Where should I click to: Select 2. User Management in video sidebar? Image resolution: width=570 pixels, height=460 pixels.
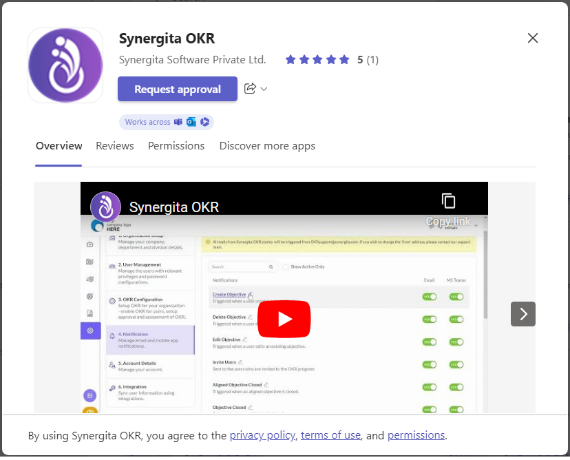coord(150,273)
